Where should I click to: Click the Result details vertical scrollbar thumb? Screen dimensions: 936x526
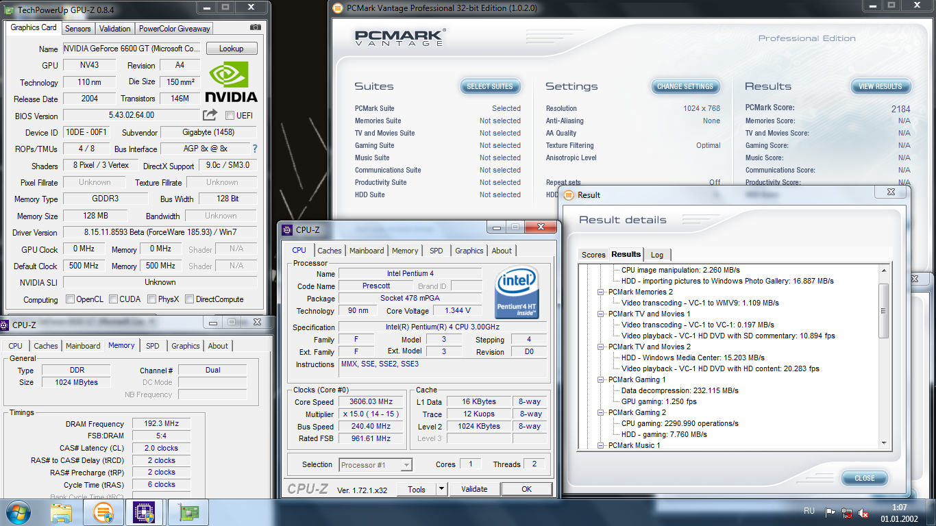[x=883, y=311]
